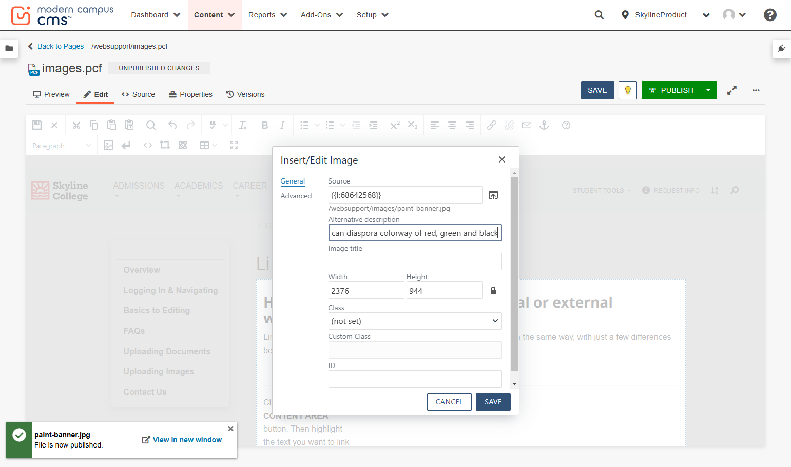Open the Versions tab
The height and width of the screenshot is (467, 791).
[245, 94]
